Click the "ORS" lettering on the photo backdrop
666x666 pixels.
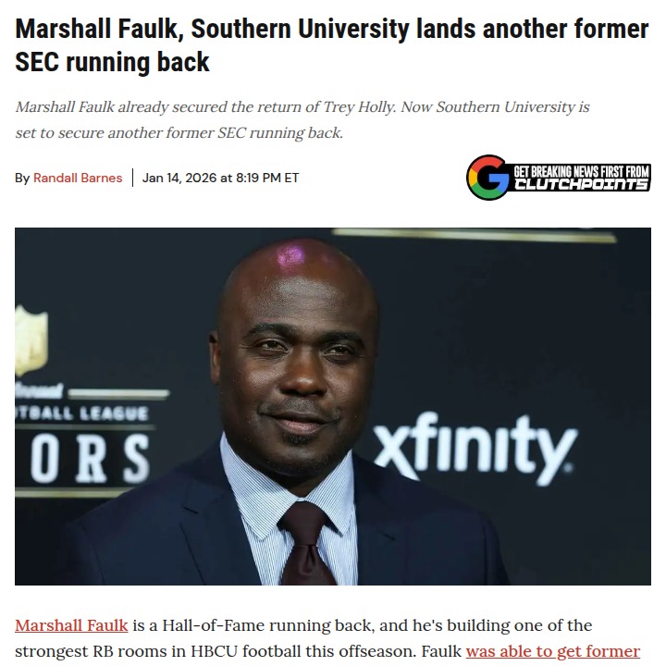click(x=90, y=460)
